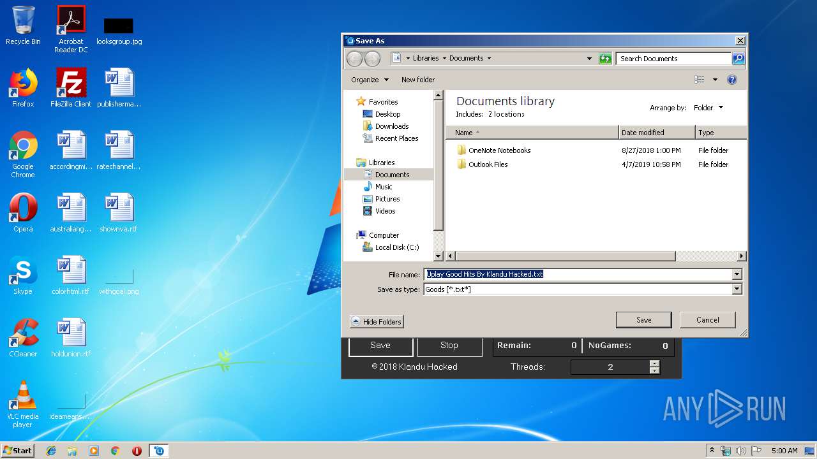Click the Search Documents box
Screen dimensions: 817x459
pos(674,59)
